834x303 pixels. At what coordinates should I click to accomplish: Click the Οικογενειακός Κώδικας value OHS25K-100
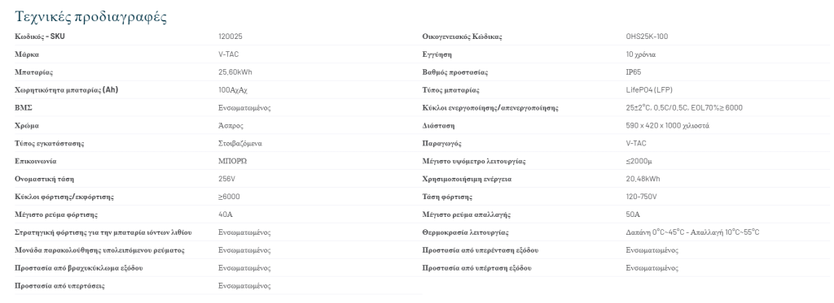[x=647, y=37]
